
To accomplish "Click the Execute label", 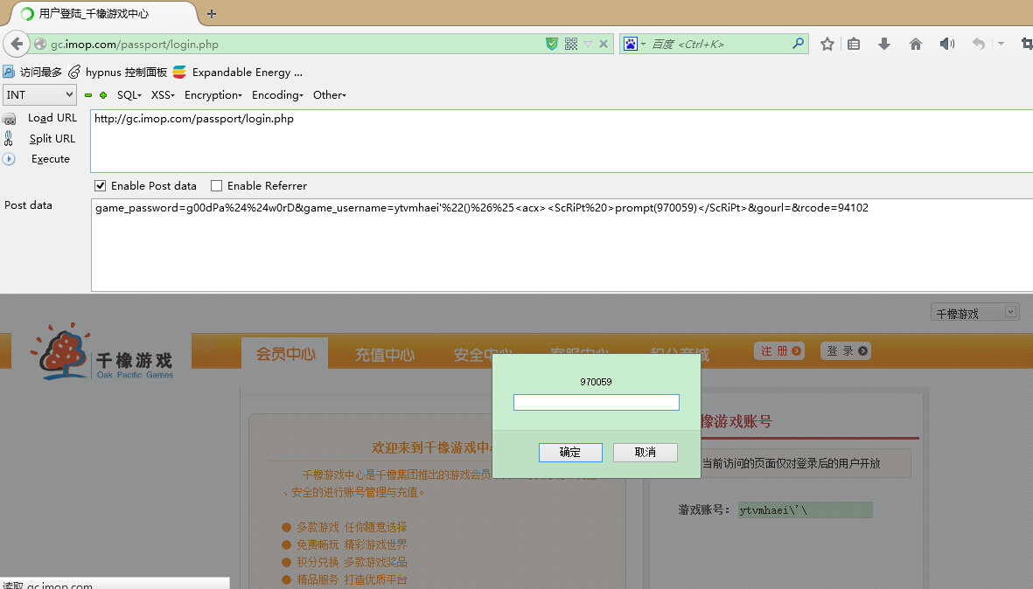I will click(x=51, y=159).
